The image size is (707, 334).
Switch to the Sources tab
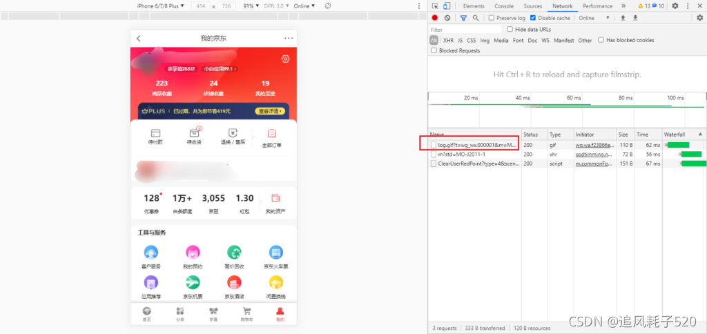tap(532, 6)
